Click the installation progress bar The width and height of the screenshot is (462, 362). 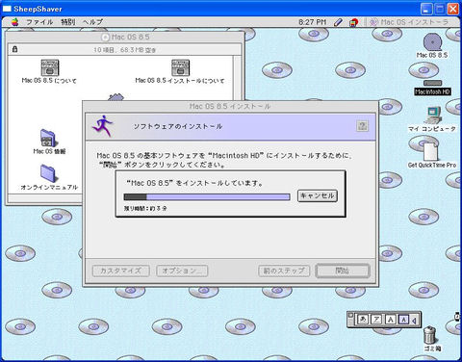207,196
